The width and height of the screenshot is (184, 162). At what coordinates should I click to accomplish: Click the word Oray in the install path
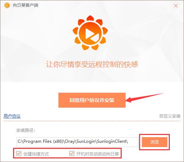pyautogui.click(x=70, y=141)
